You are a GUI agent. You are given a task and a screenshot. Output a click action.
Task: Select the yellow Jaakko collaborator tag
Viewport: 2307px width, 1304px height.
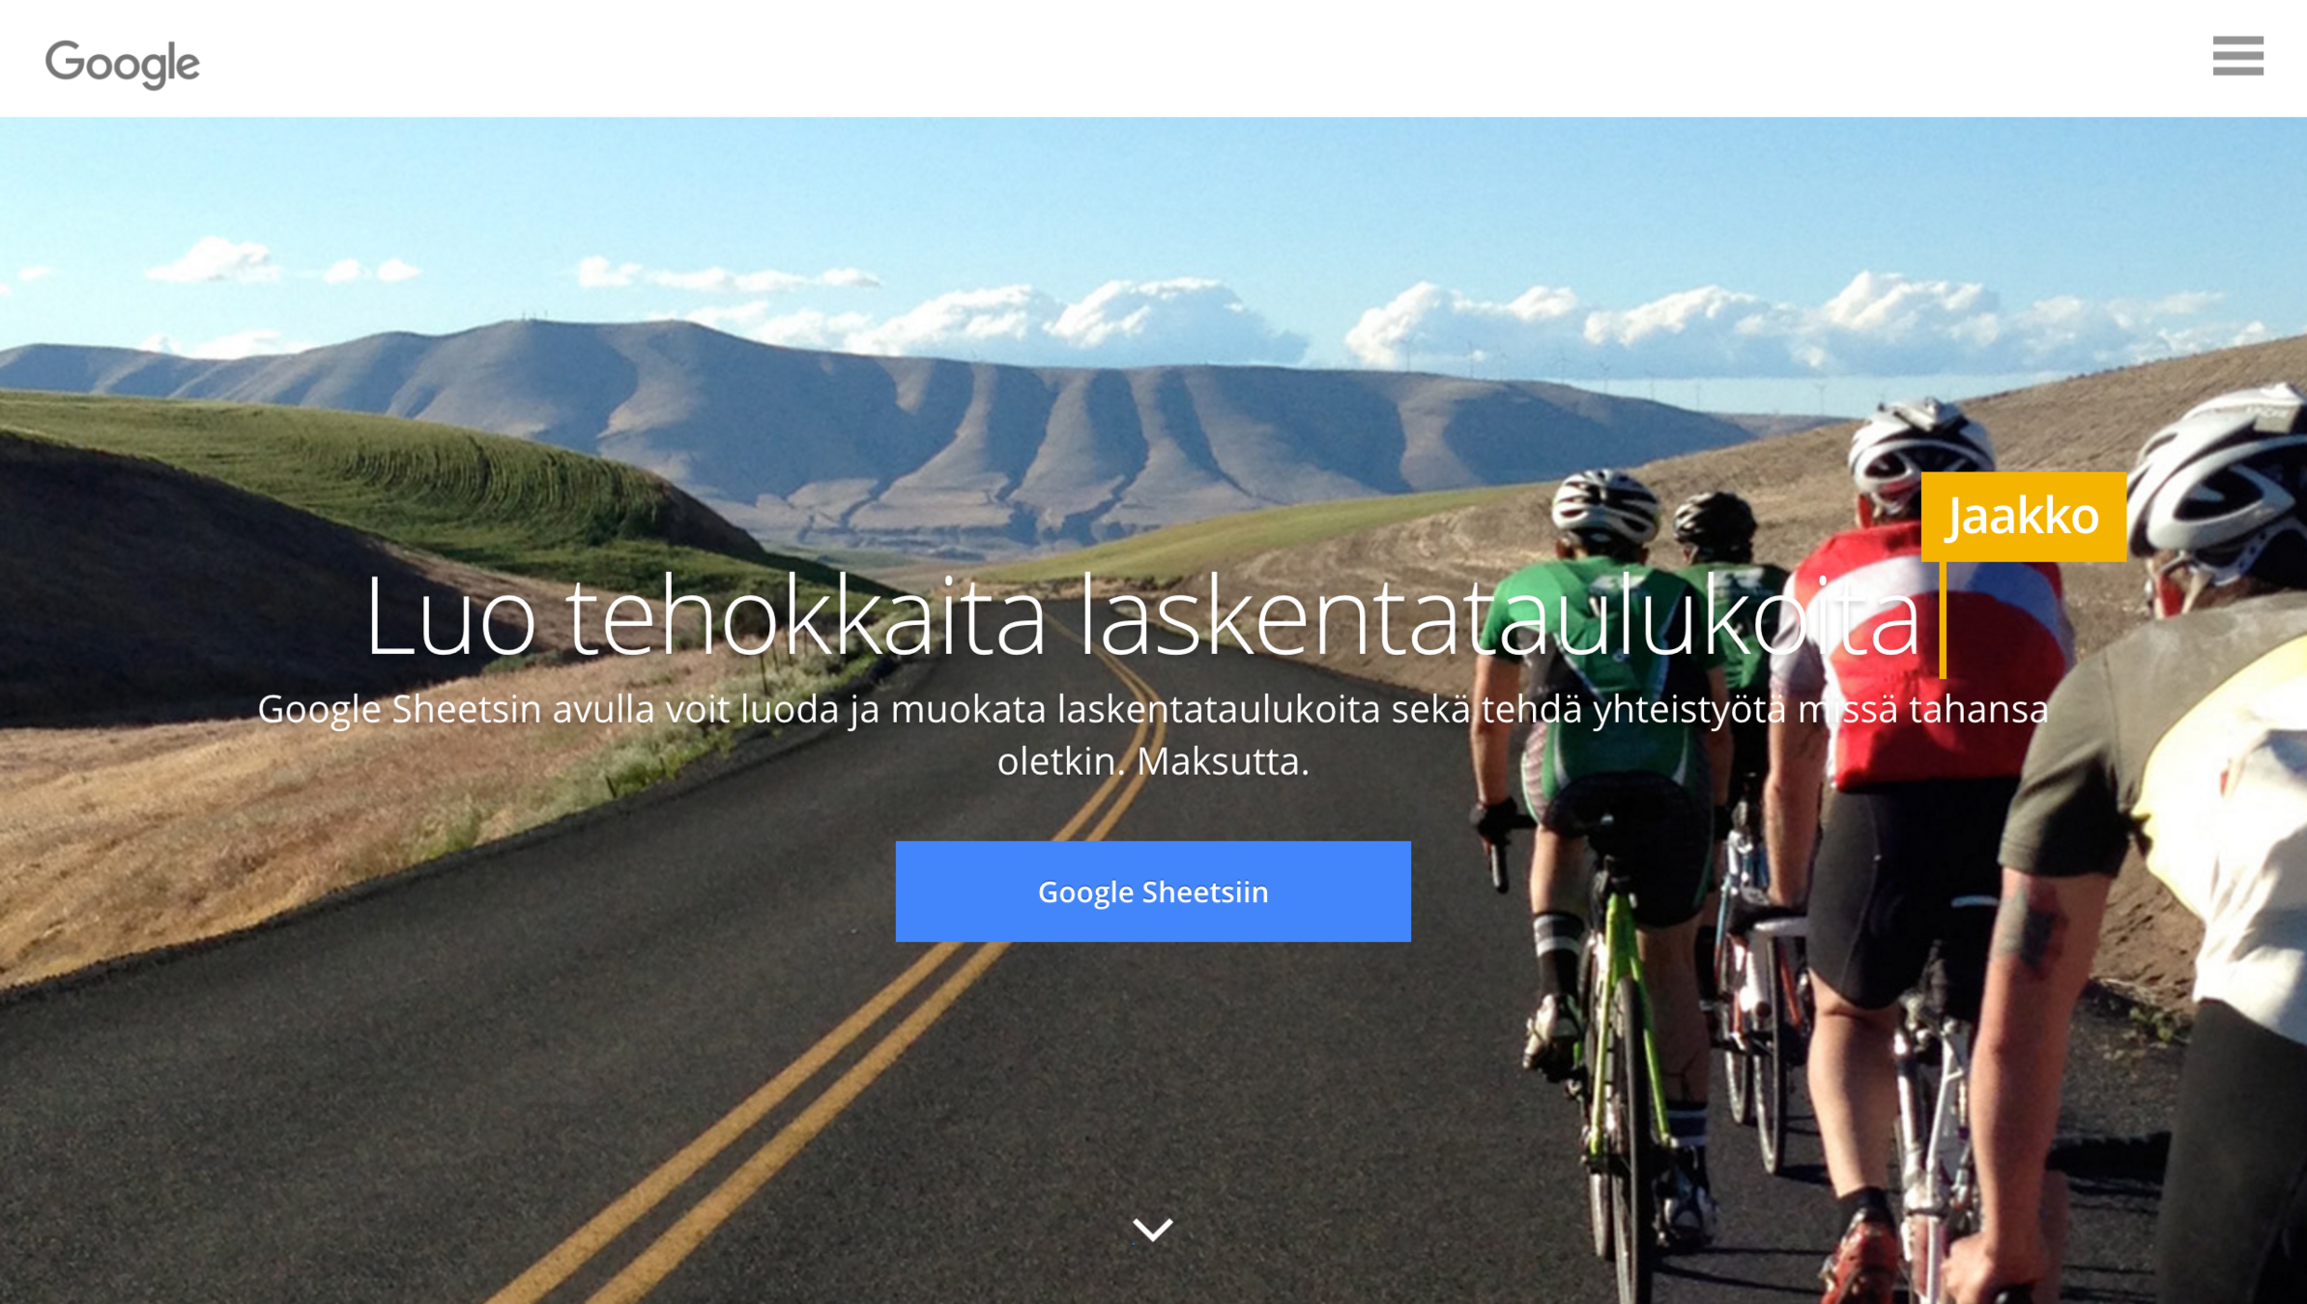point(2023,516)
